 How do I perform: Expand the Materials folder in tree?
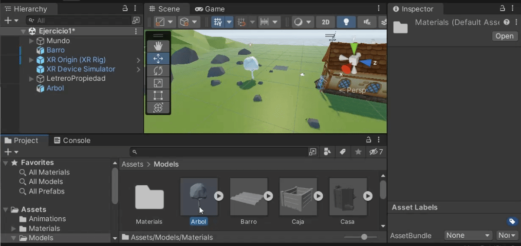(14, 229)
